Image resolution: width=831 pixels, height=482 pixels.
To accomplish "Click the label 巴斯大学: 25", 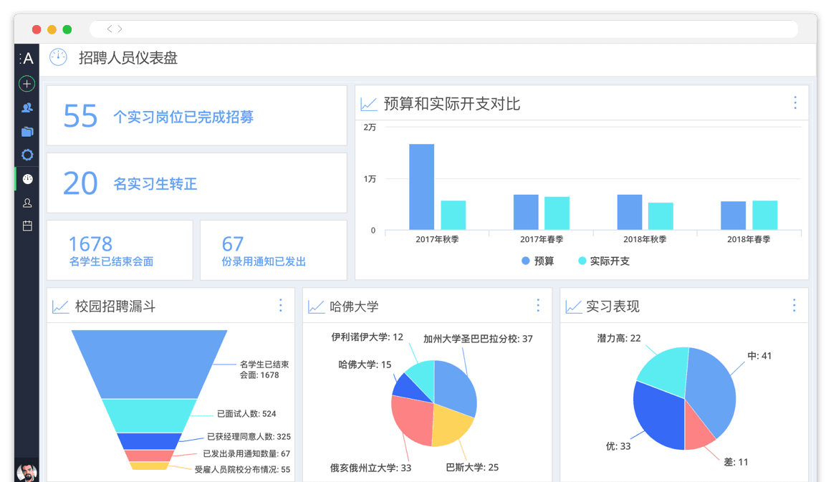I will tap(472, 467).
